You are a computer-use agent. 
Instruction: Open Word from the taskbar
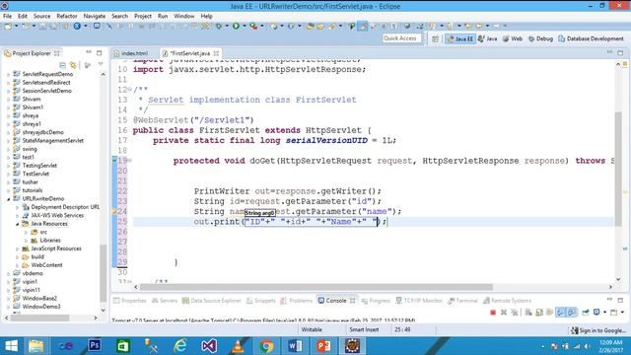[295, 346]
